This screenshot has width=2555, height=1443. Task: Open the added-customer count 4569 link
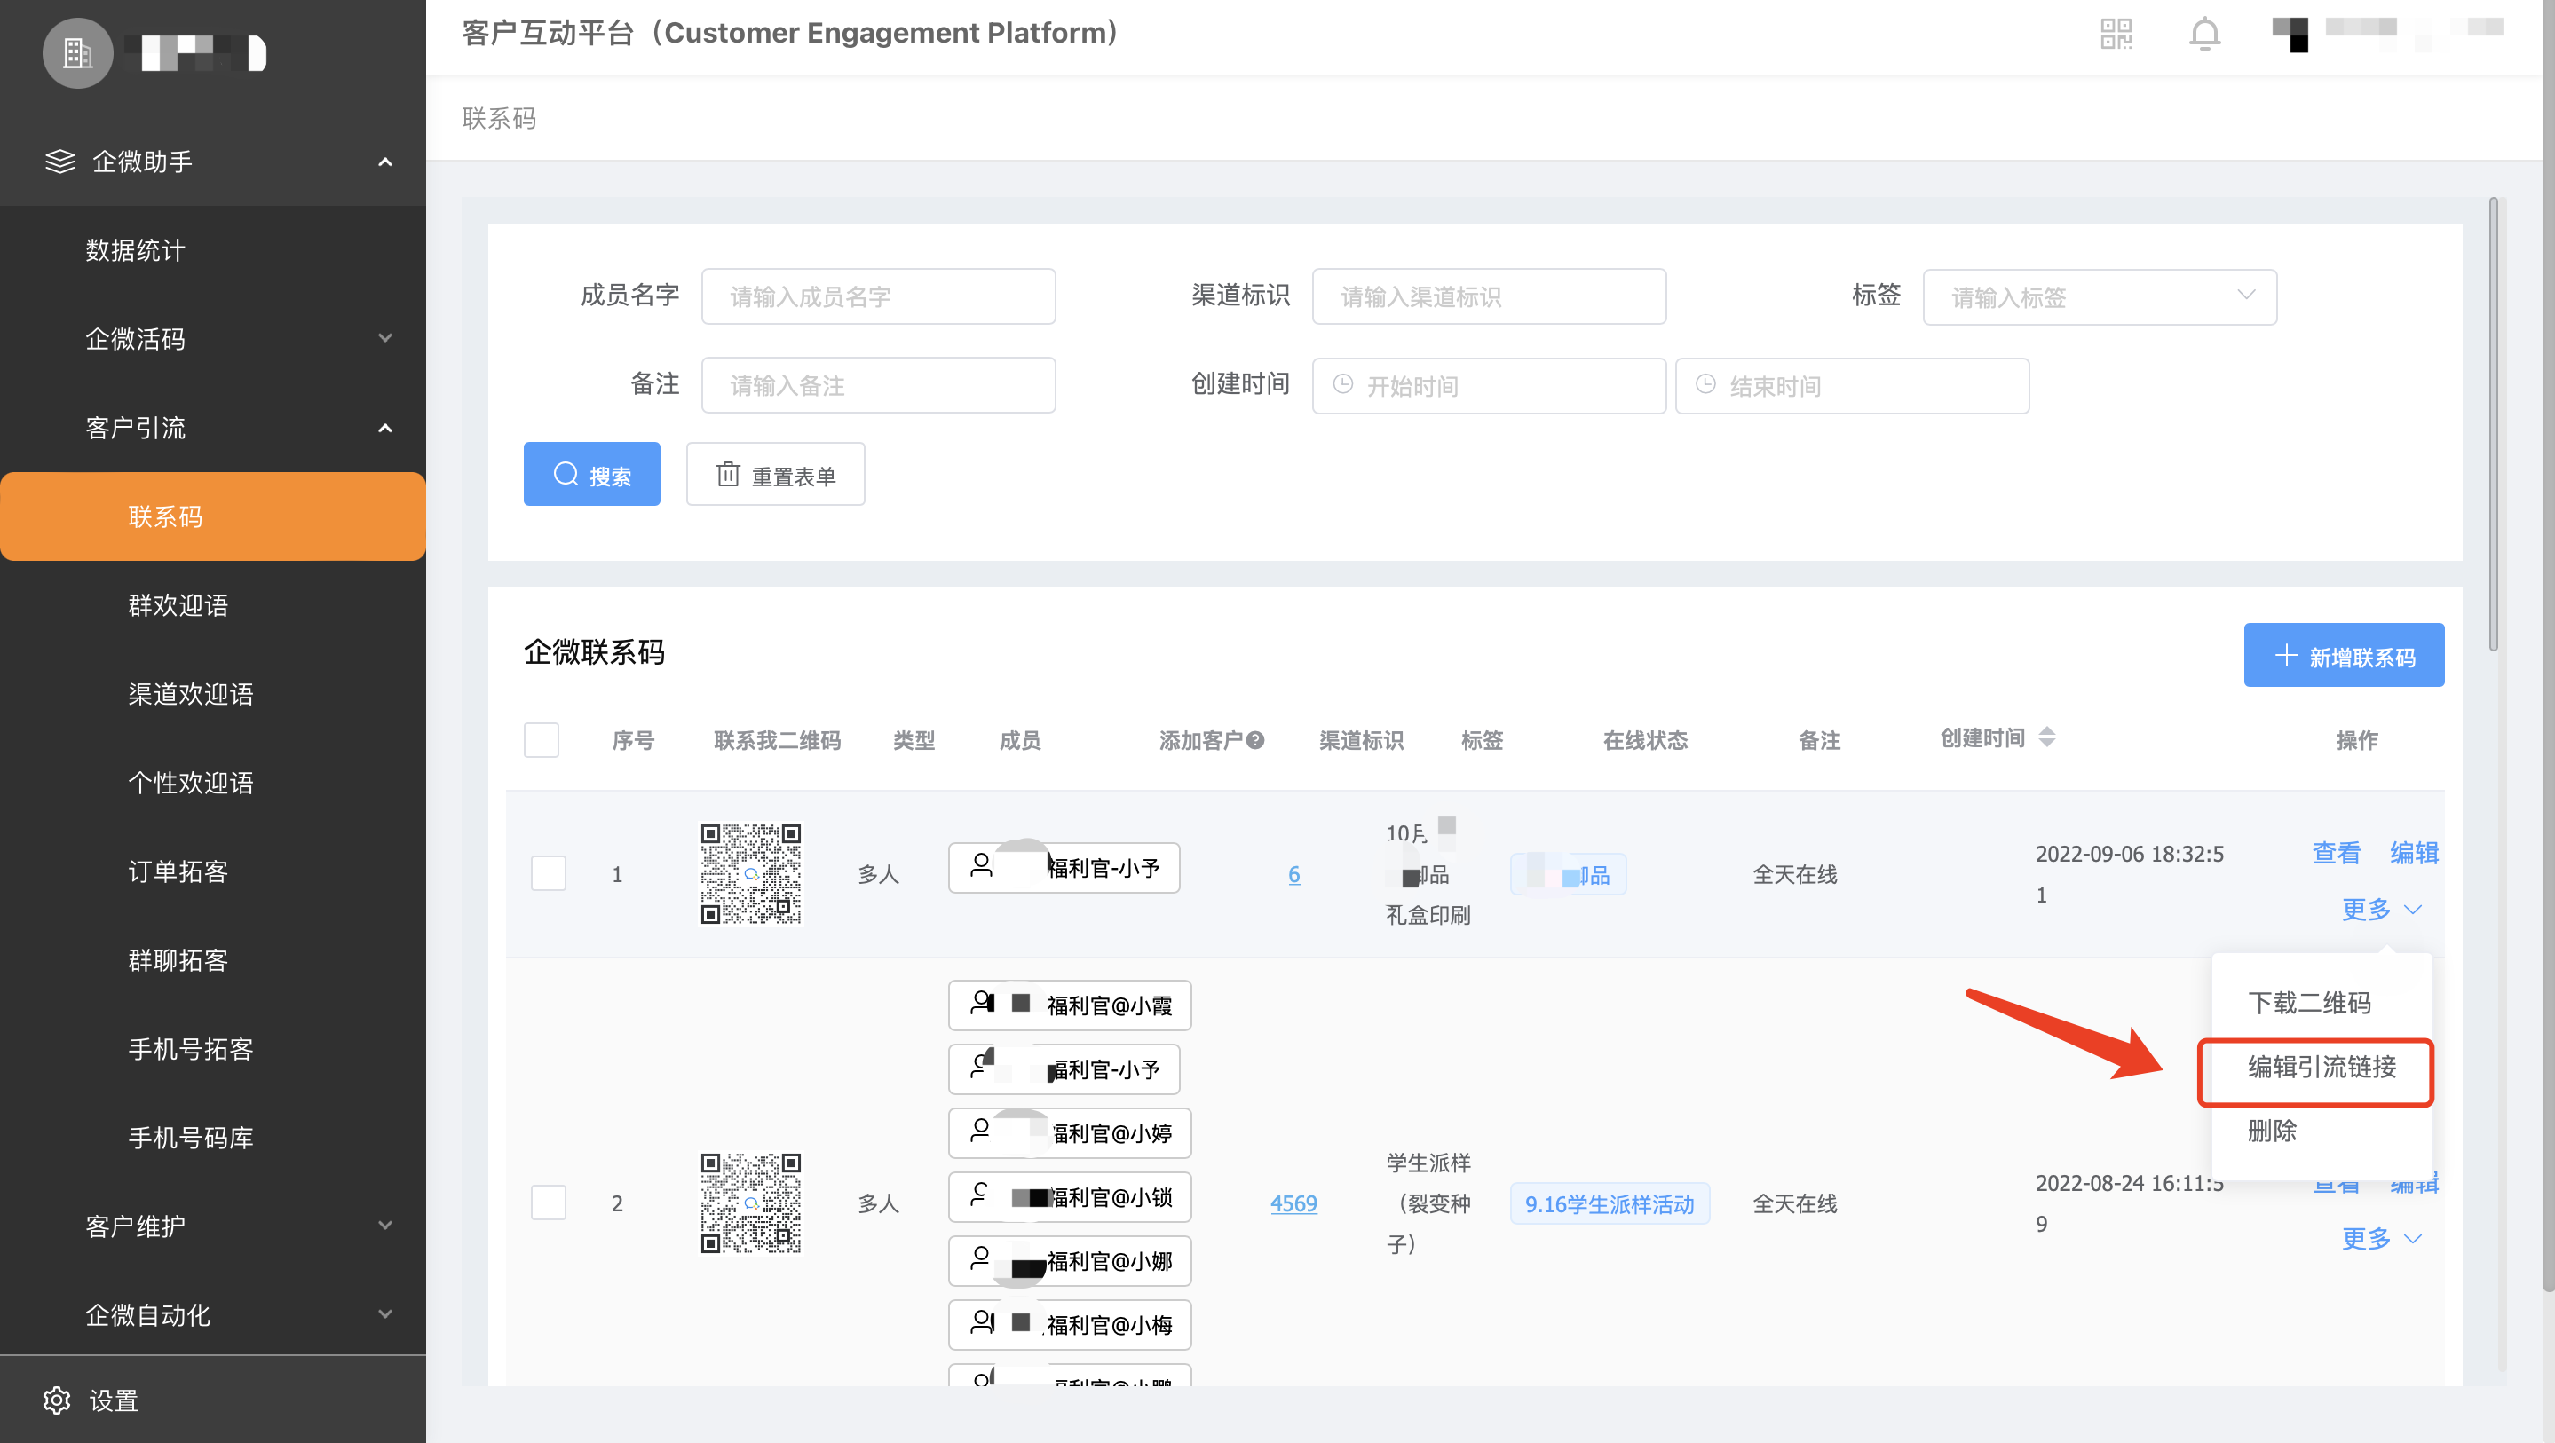(x=1293, y=1204)
